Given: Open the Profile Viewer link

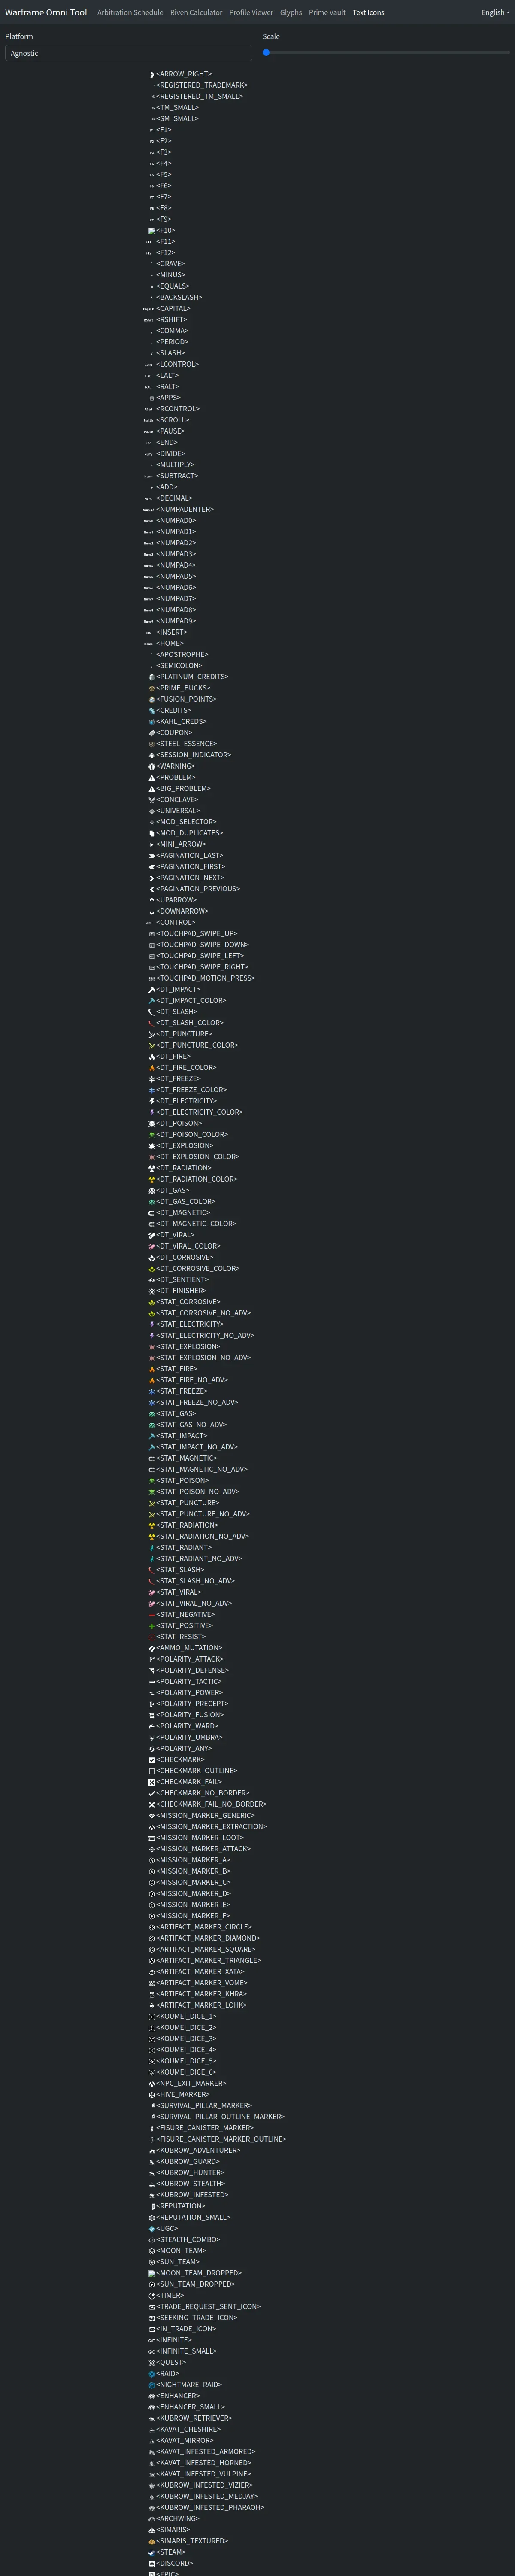Looking at the screenshot, I should [251, 13].
